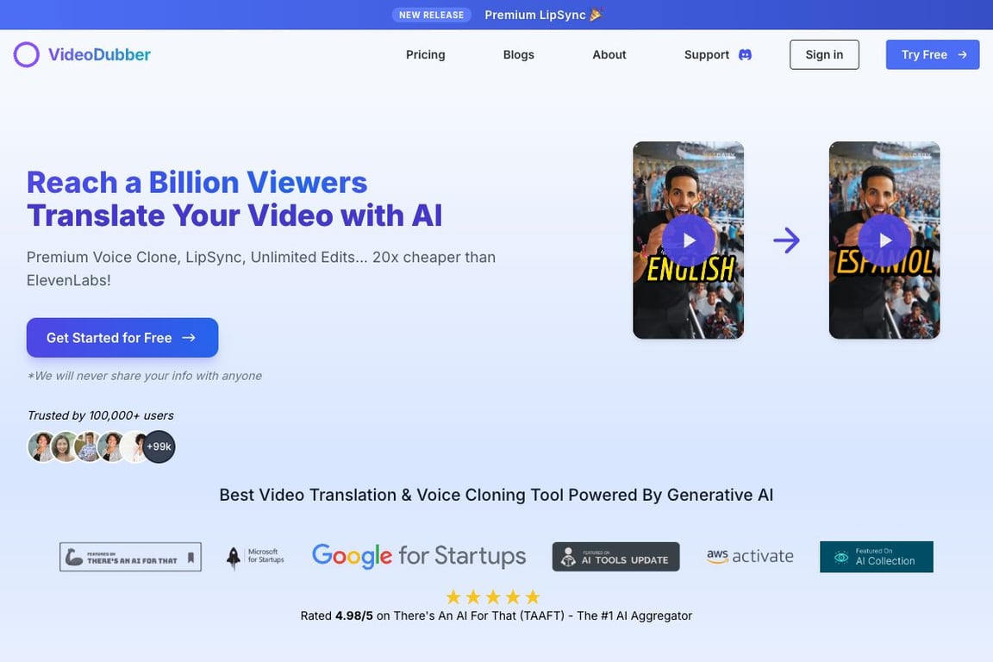The height and width of the screenshot is (662, 993).
Task: Open the Support menu link
Action: [707, 55]
